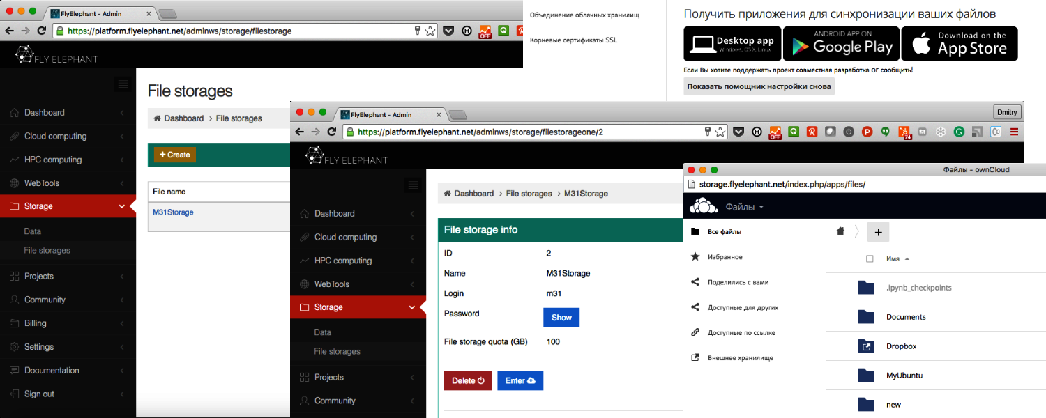Click the Create button in File storages
The image size is (1046, 418).
tap(175, 155)
